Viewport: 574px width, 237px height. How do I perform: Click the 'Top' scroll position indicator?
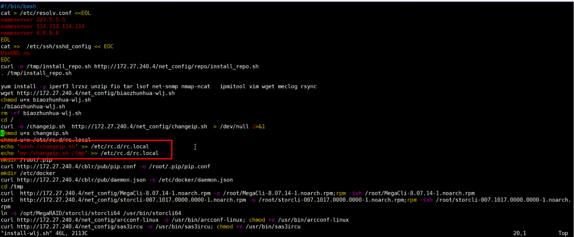coord(563,233)
